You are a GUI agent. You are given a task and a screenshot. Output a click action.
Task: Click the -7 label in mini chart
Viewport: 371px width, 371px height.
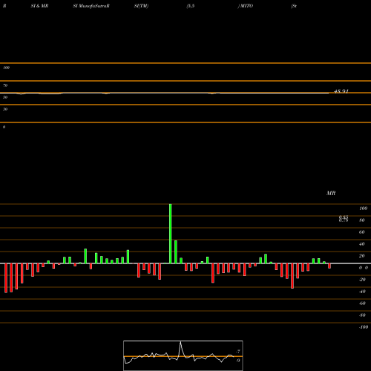click(x=238, y=351)
